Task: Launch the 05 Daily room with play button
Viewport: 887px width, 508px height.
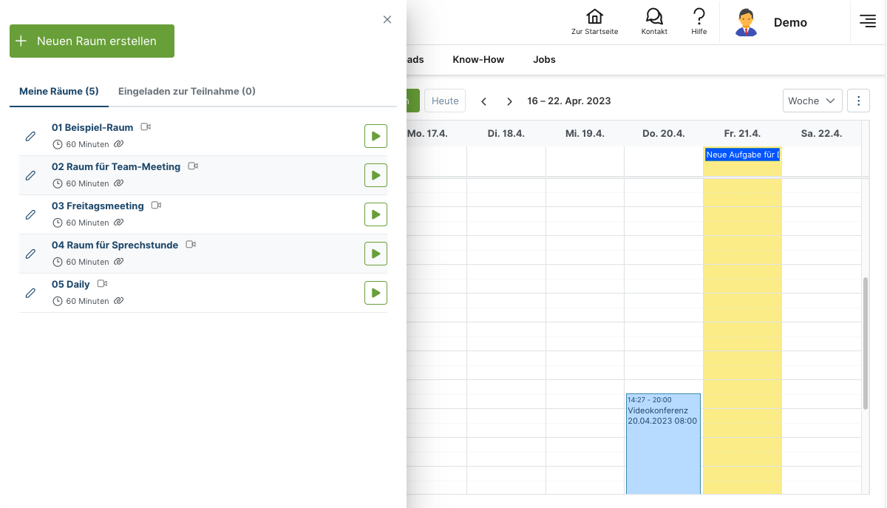Action: pos(375,293)
